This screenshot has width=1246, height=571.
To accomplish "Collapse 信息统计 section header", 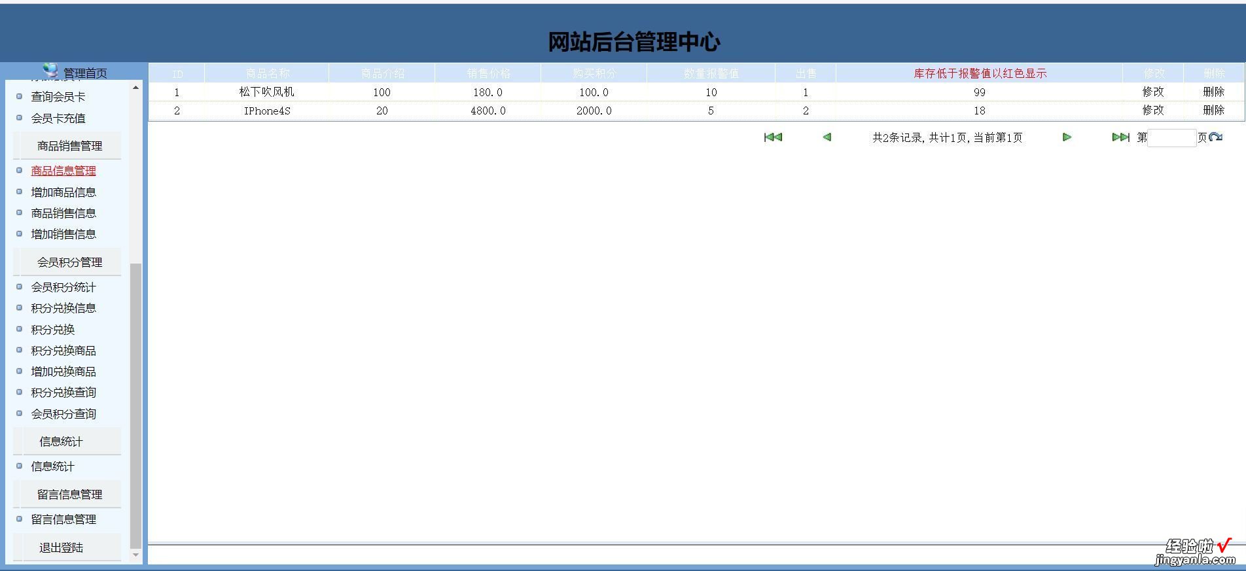I will (x=67, y=441).
